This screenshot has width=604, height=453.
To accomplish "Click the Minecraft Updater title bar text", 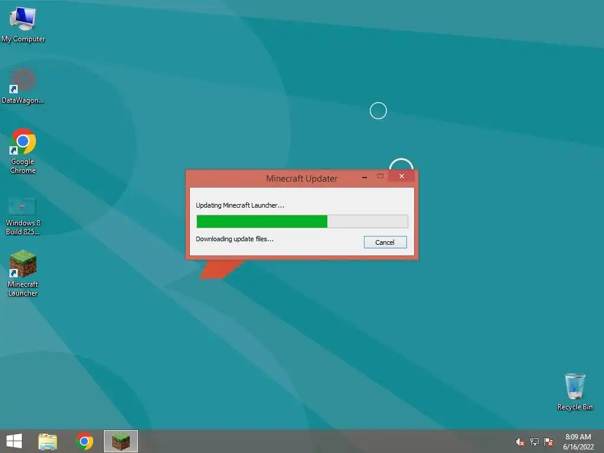I will 301,179.
